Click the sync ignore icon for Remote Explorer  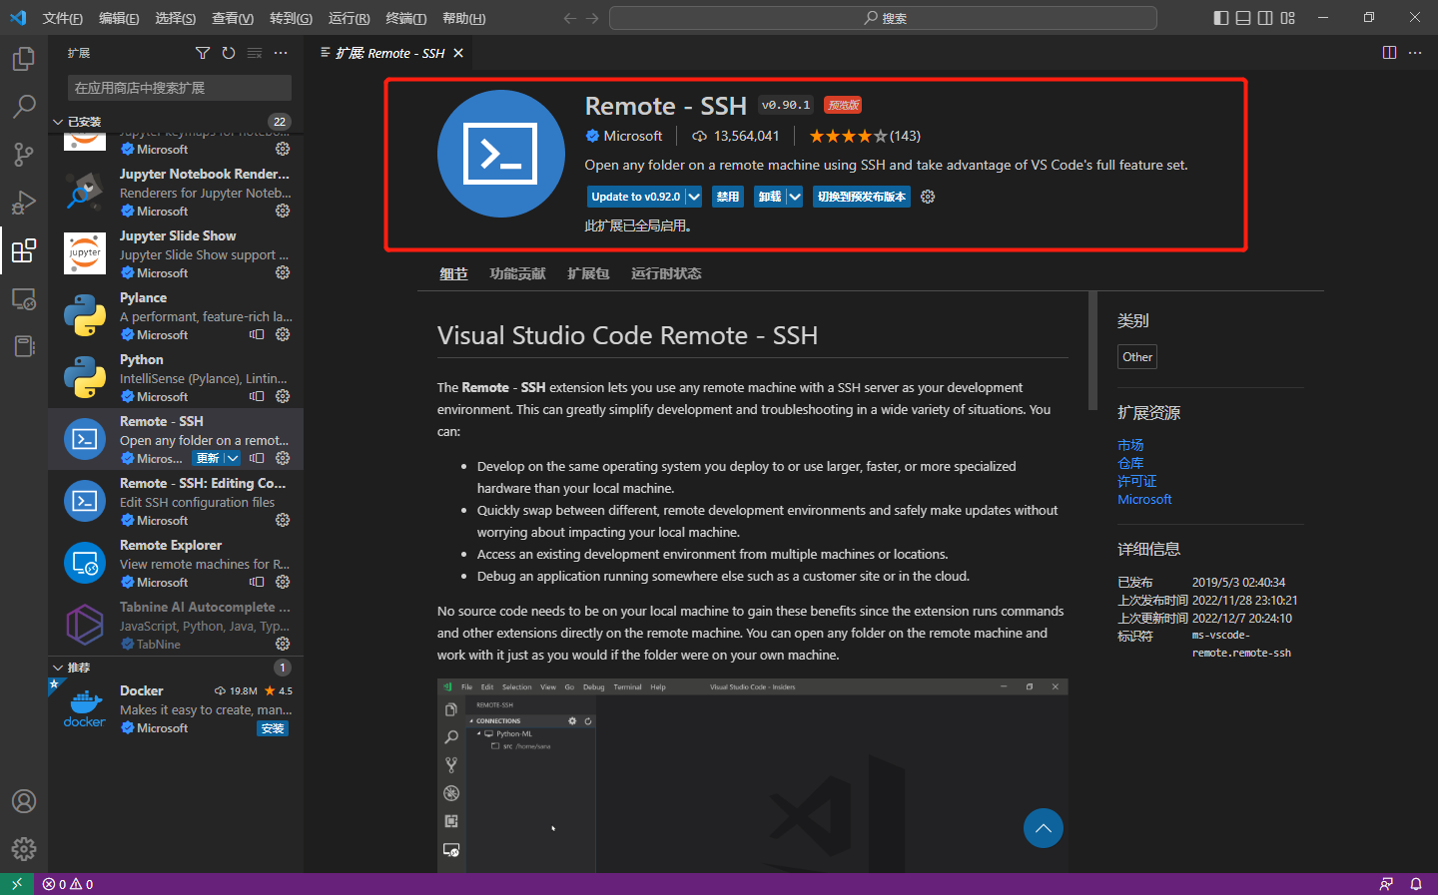[x=257, y=582]
